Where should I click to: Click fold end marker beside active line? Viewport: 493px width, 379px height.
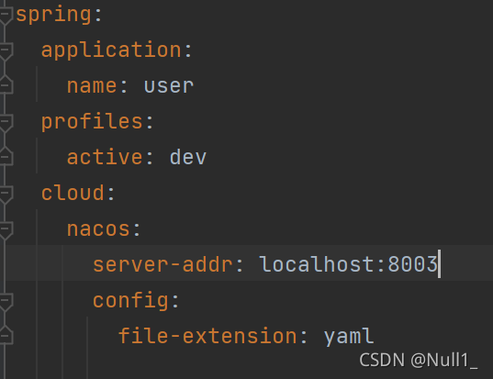coord(5,157)
